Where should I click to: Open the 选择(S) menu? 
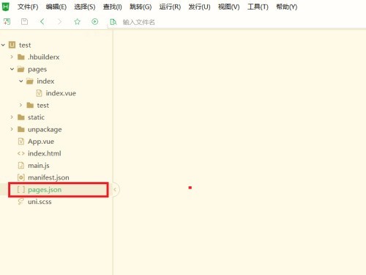coord(85,7)
